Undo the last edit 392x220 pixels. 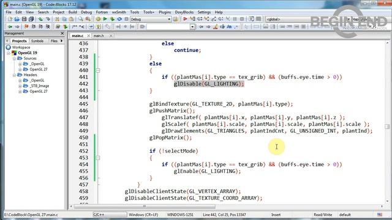point(40,19)
